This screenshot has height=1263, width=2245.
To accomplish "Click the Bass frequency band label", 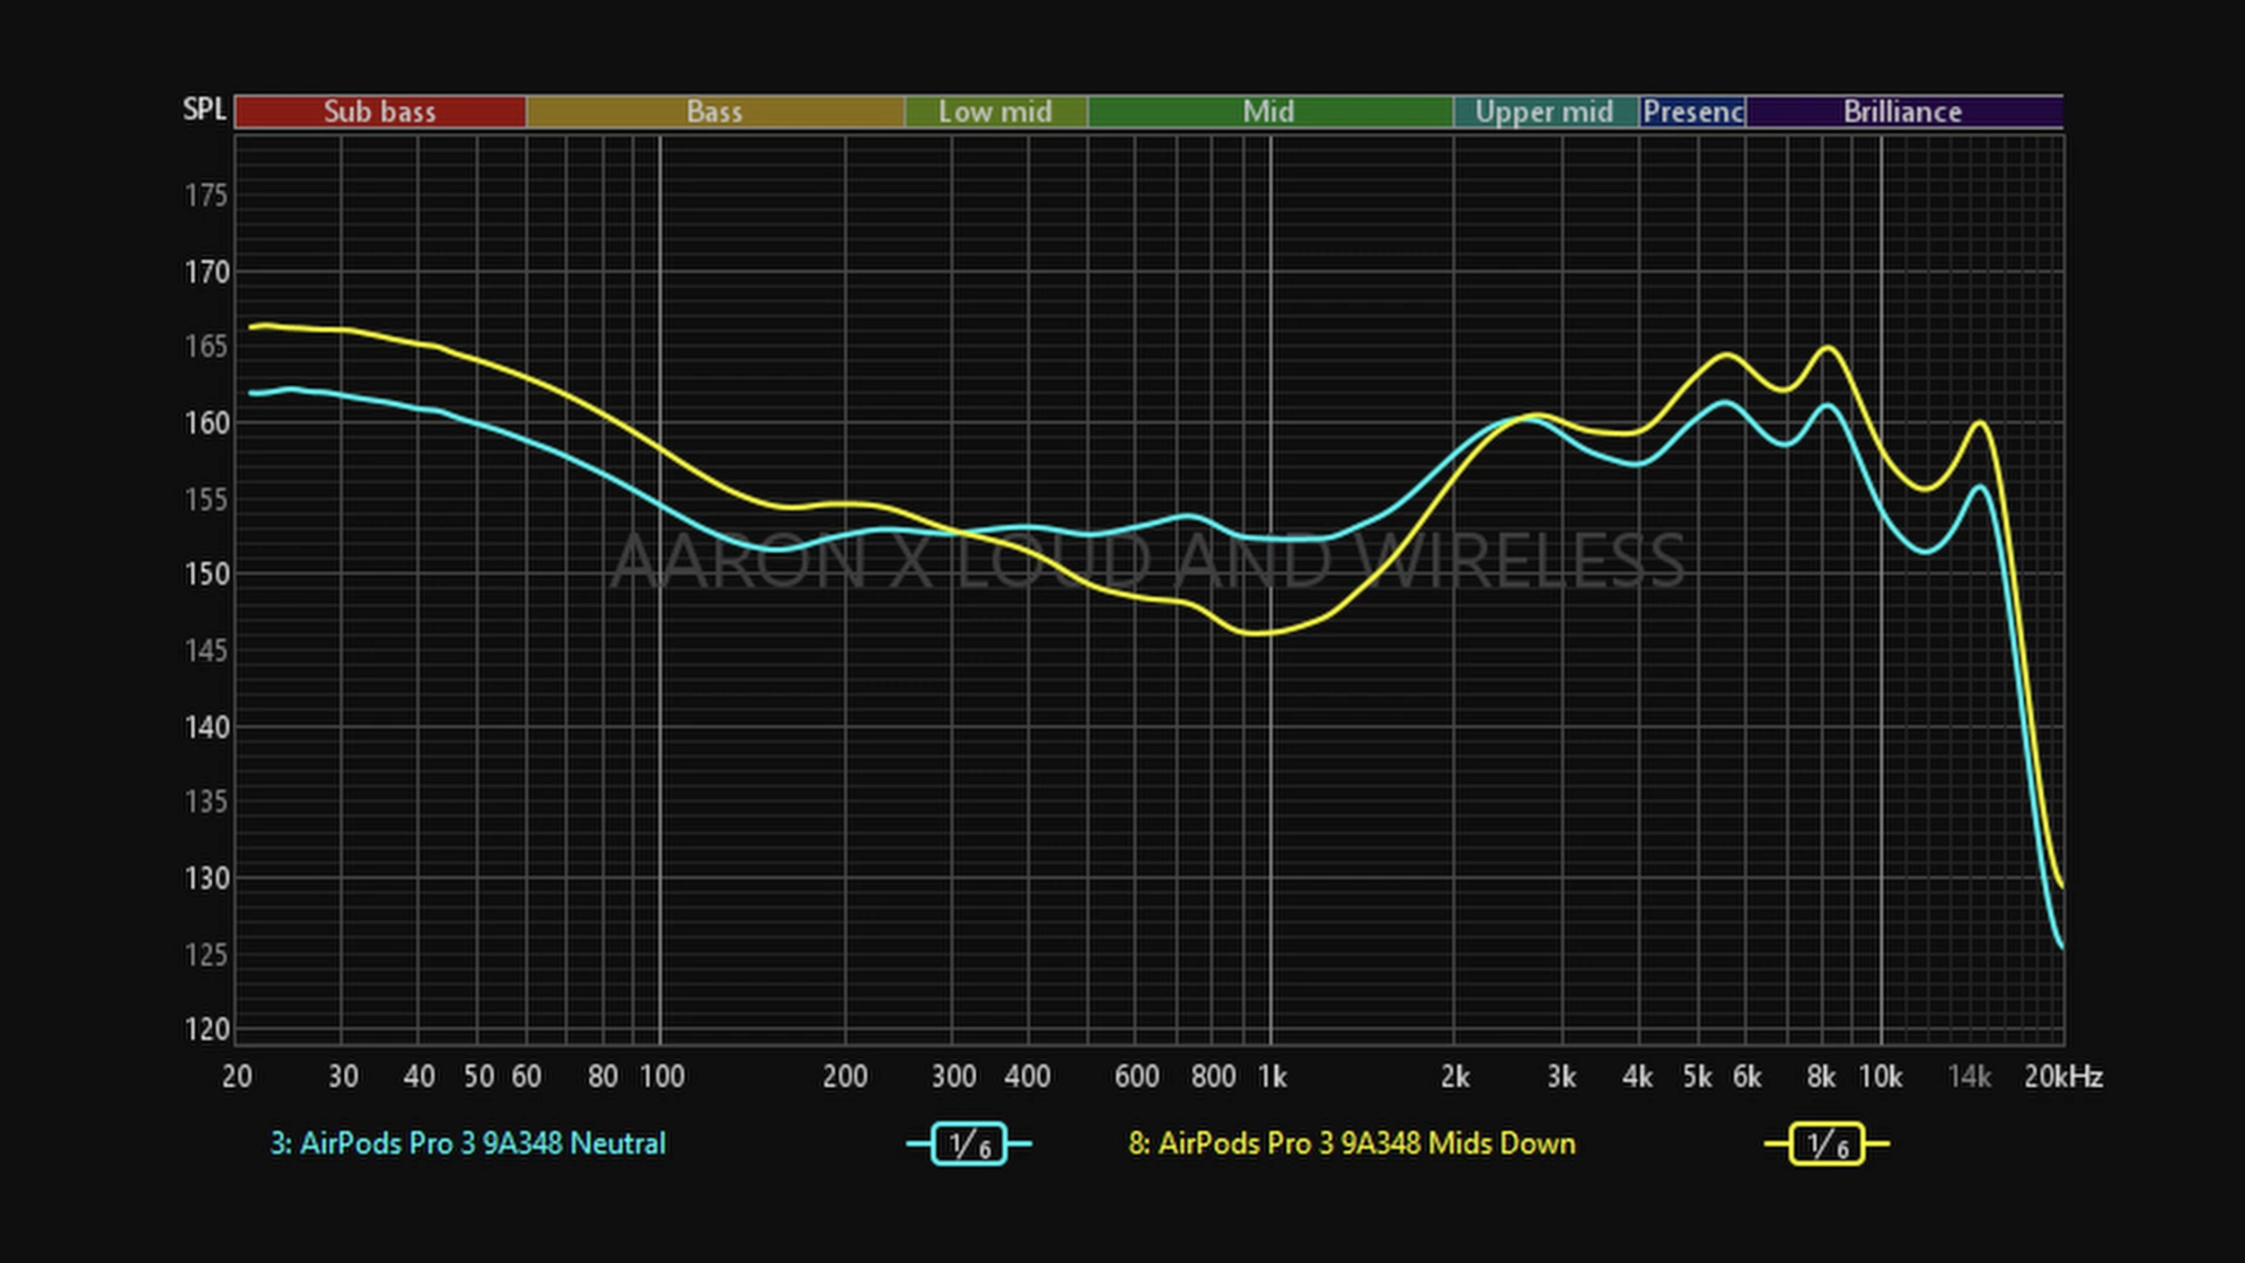I will [715, 111].
